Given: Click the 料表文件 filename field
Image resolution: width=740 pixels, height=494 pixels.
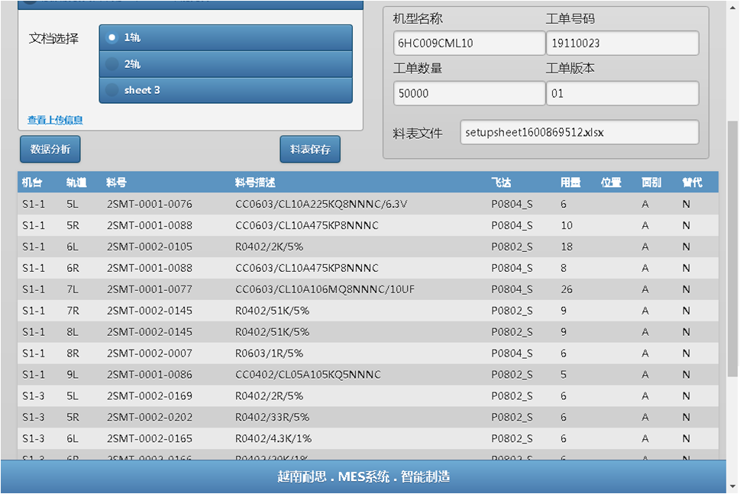Looking at the screenshot, I should pos(579,132).
